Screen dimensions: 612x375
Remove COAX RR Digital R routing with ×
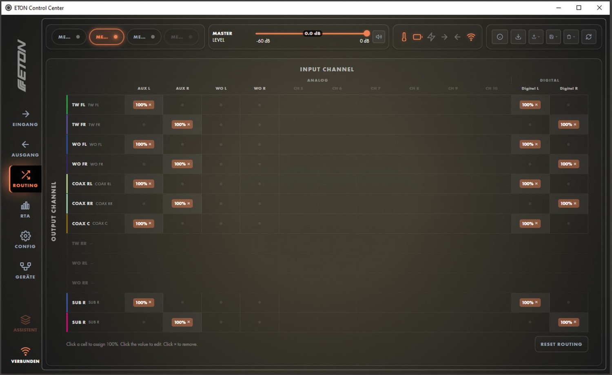point(575,203)
